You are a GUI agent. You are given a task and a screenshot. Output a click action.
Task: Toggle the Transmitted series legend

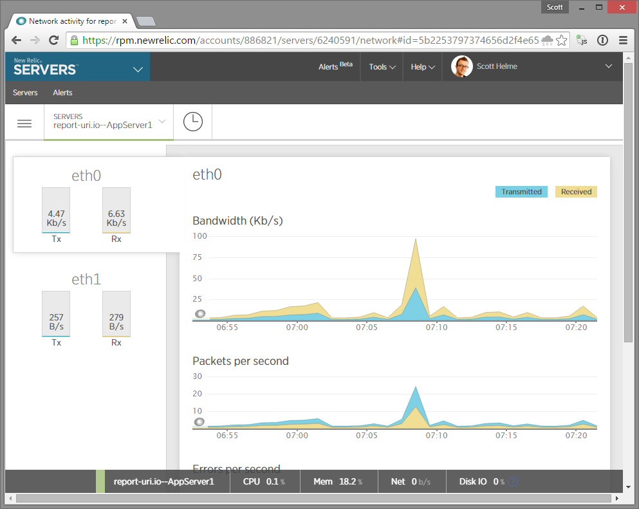pos(521,191)
